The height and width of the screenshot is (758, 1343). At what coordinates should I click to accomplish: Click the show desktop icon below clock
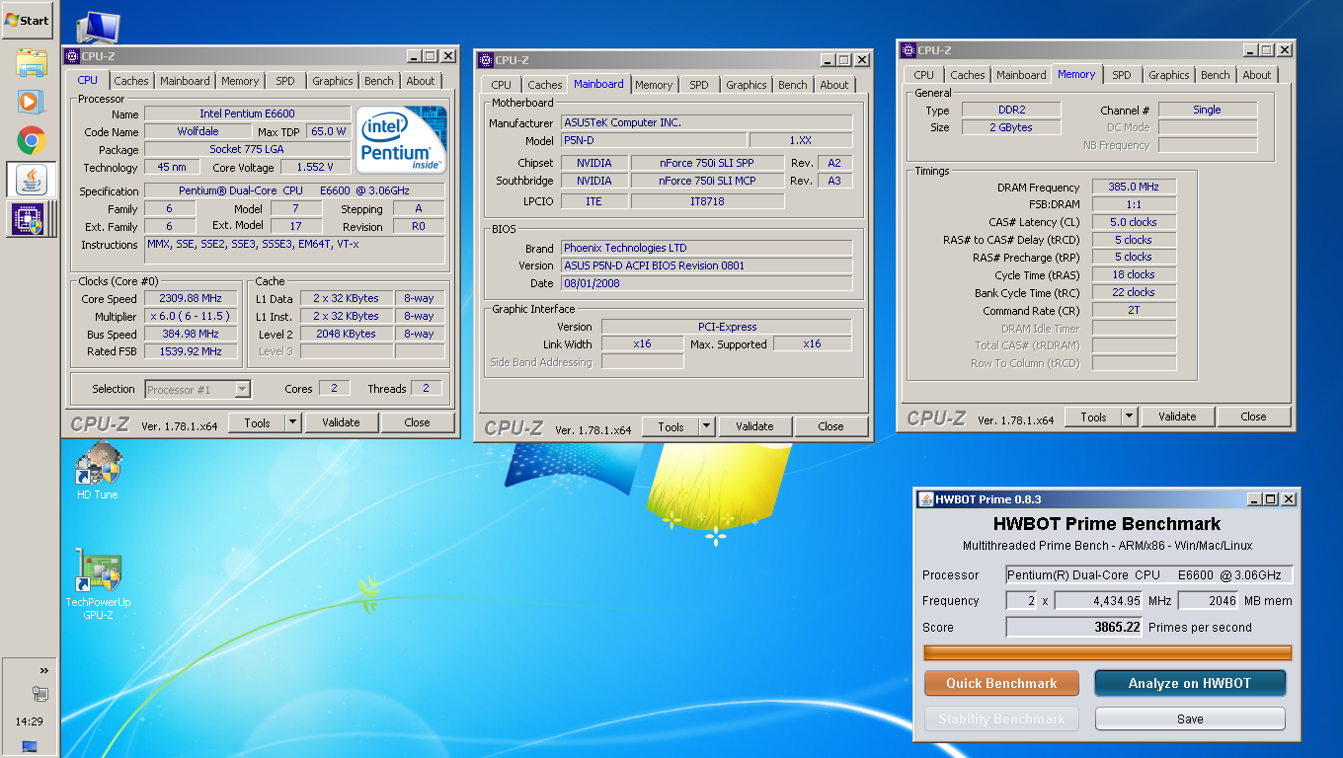coord(30,746)
